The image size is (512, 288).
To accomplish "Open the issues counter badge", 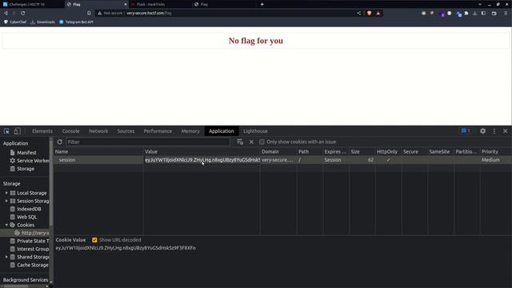I will [x=466, y=131].
